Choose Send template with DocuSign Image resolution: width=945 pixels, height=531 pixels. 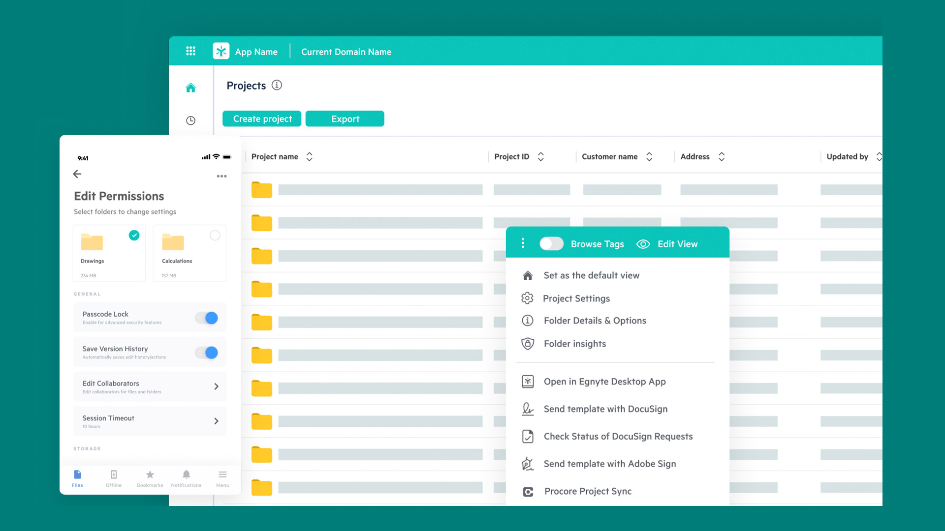pos(605,409)
